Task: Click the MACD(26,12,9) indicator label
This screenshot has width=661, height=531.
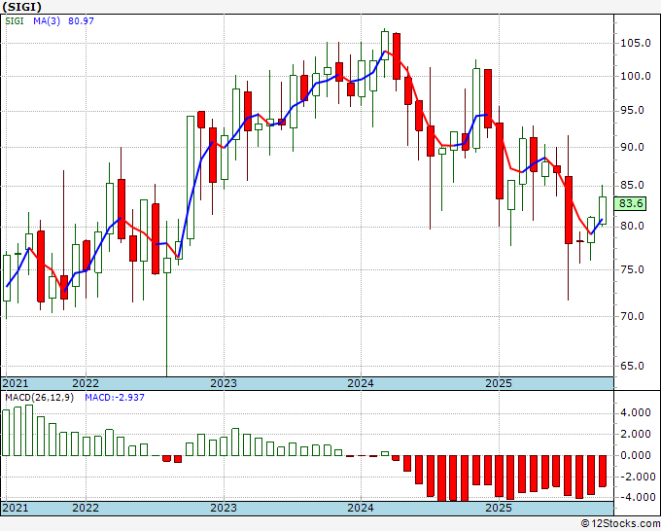Action: pyautogui.click(x=39, y=398)
